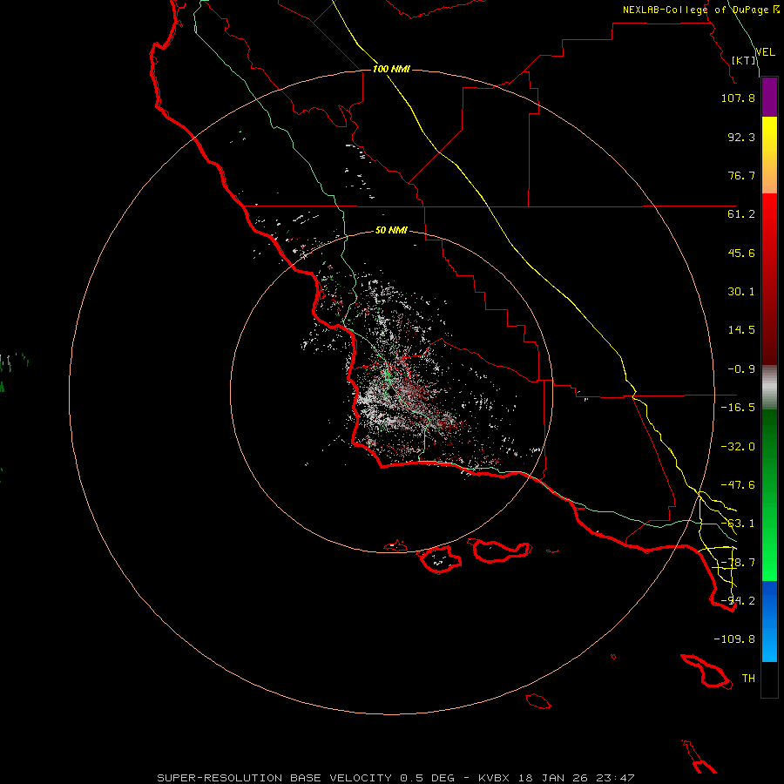Click the 50 NMI range ring label
Viewport: 784px width, 784px height.
[x=391, y=231]
